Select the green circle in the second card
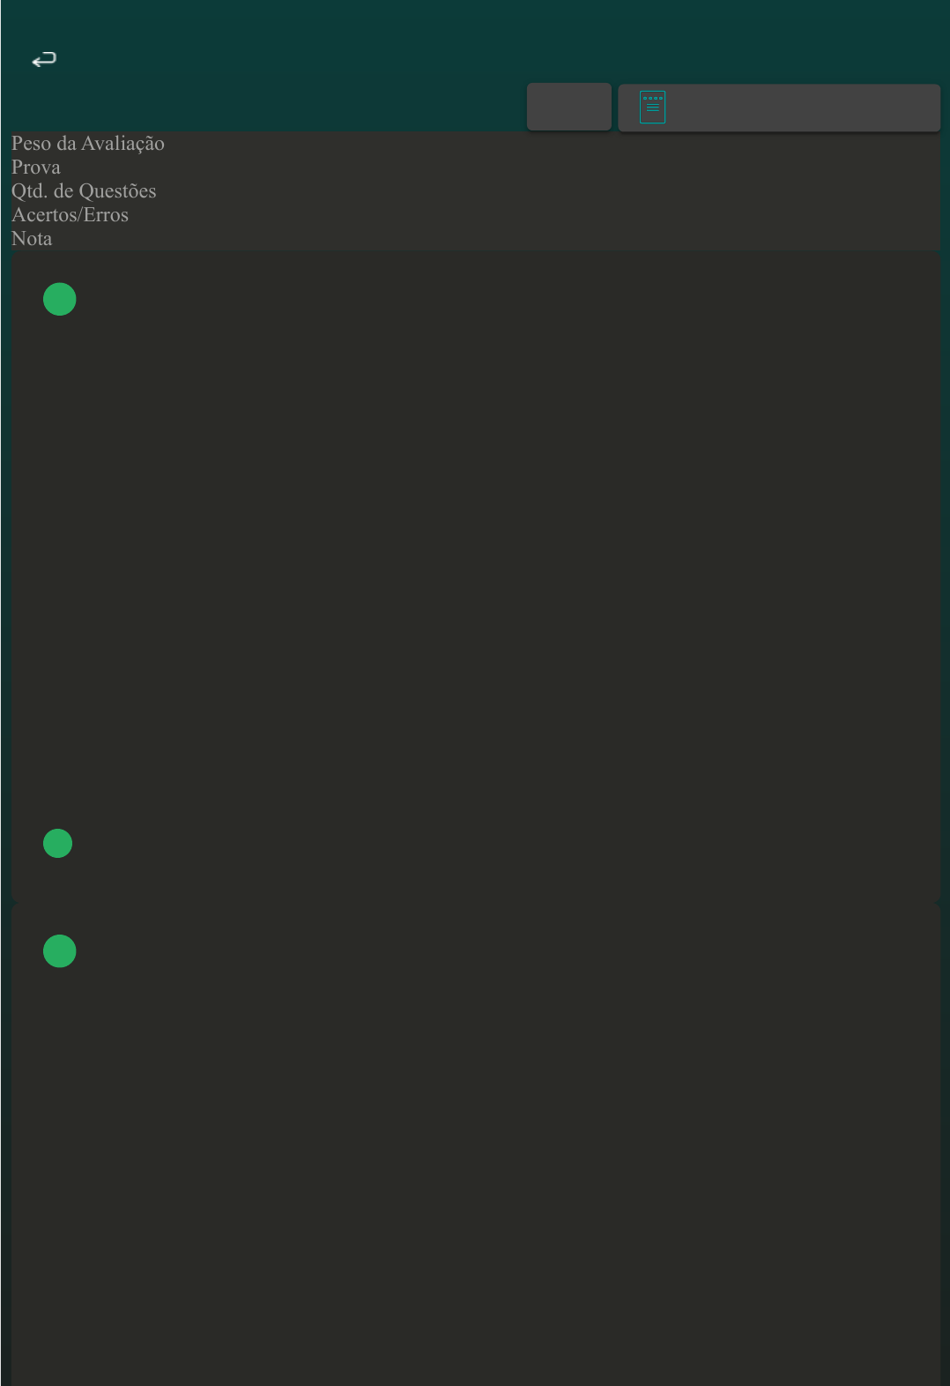This screenshot has width=950, height=1386. click(x=60, y=950)
